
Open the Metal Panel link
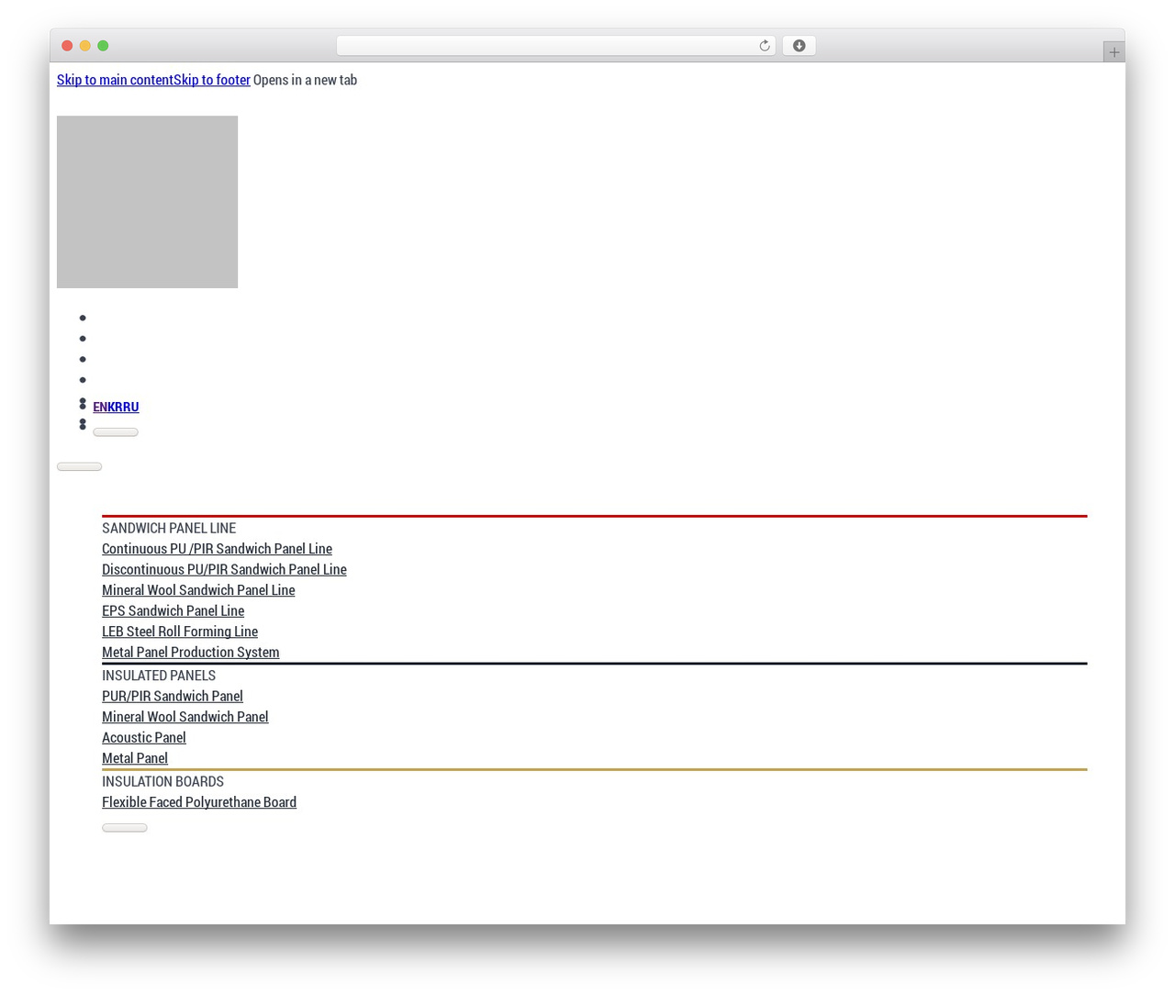(135, 758)
